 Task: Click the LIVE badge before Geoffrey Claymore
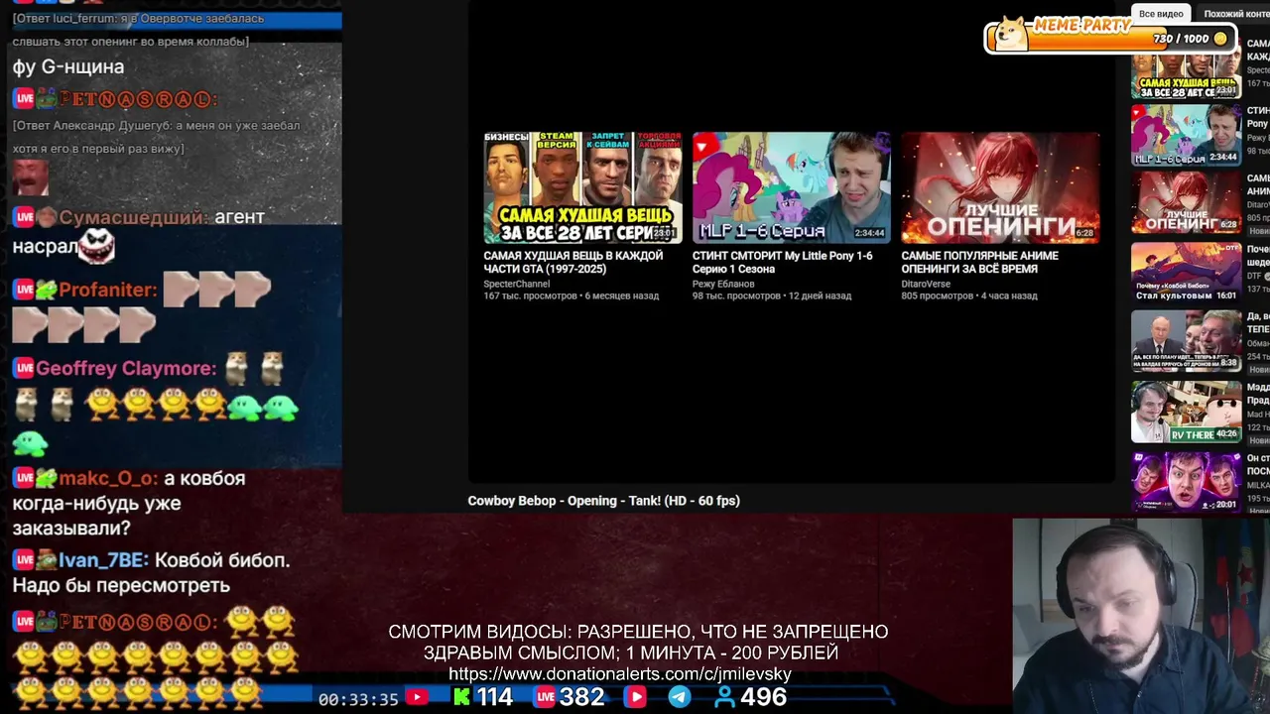pyautogui.click(x=23, y=368)
